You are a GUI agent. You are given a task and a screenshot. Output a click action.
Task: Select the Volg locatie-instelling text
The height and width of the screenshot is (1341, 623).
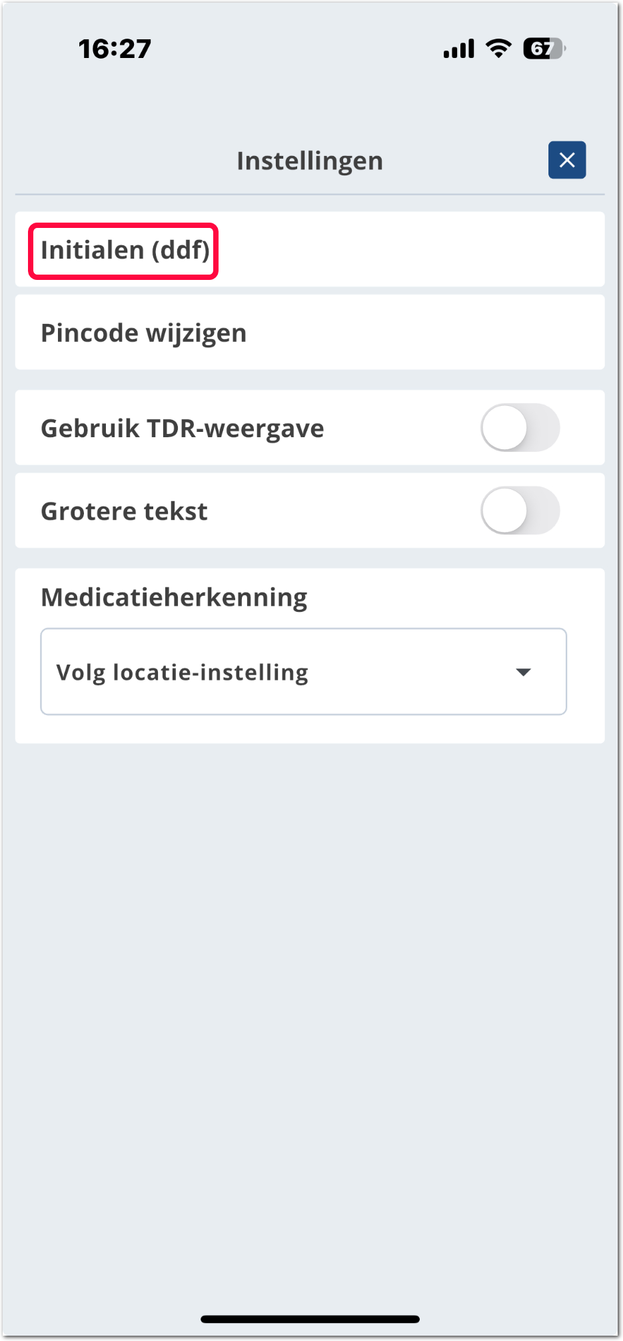[182, 672]
